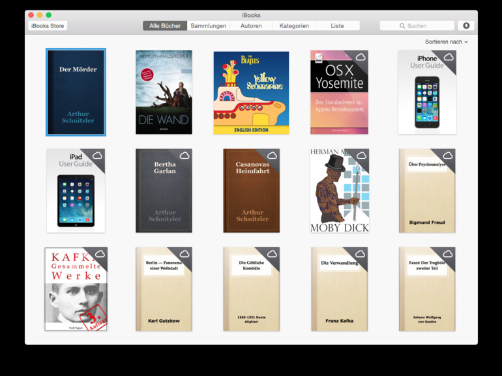The height and width of the screenshot is (376, 502).
Task: Switch to Liste view tab
Action: [338, 26]
